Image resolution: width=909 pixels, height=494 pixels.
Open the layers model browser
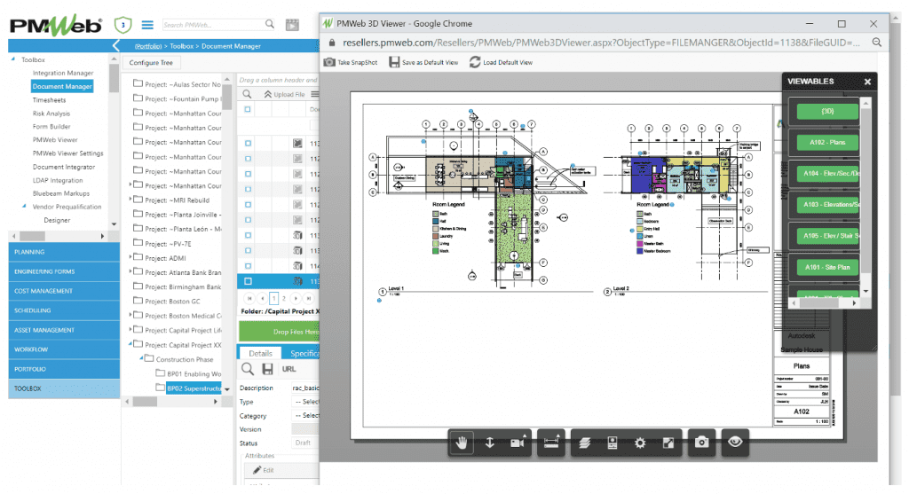click(584, 443)
